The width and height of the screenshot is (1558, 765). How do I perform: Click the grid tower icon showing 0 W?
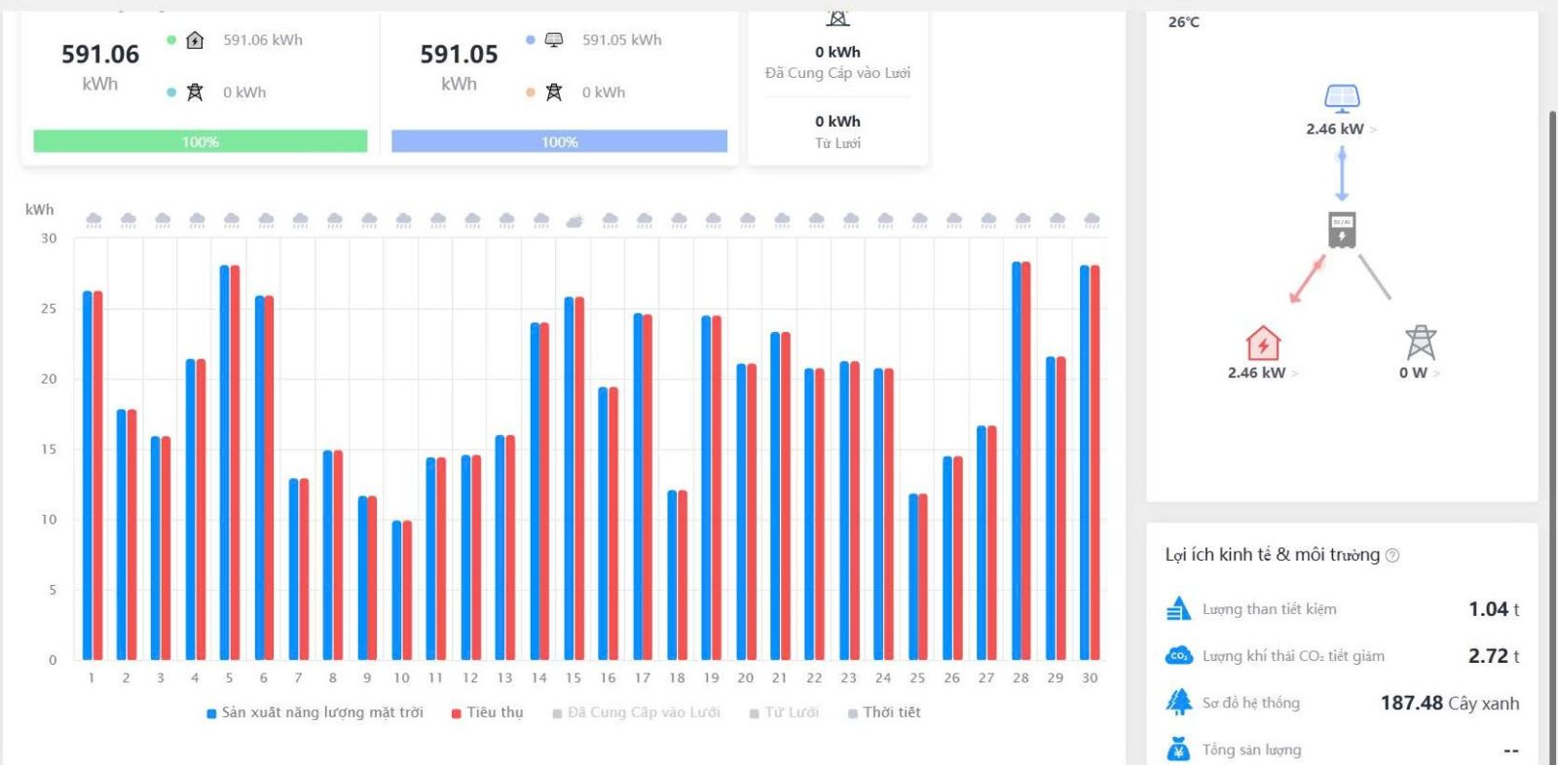click(1421, 343)
